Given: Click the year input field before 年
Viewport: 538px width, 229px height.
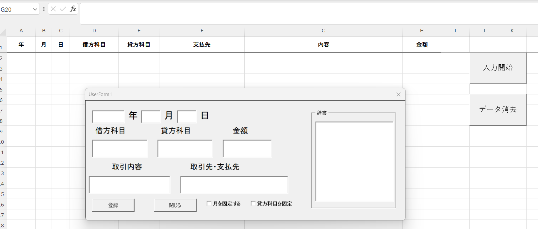Looking at the screenshot, I should coord(108,117).
